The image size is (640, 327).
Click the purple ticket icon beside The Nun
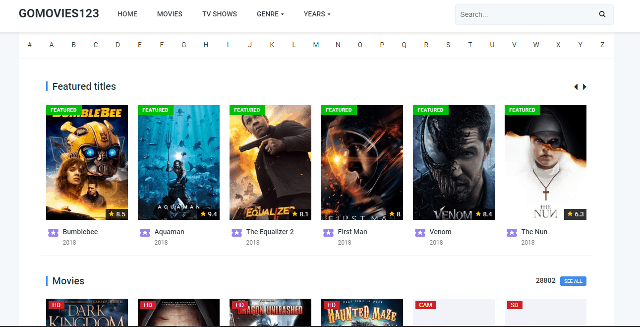click(x=512, y=232)
